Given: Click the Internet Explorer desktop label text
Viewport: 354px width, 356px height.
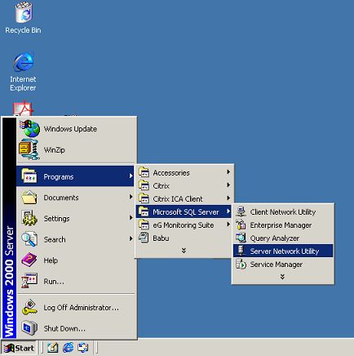Looking at the screenshot, I should click(23, 83).
